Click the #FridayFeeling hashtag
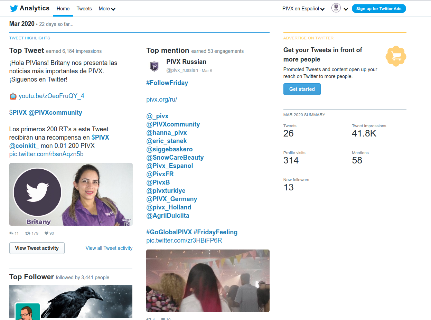The height and width of the screenshot is (320, 431). tap(216, 232)
